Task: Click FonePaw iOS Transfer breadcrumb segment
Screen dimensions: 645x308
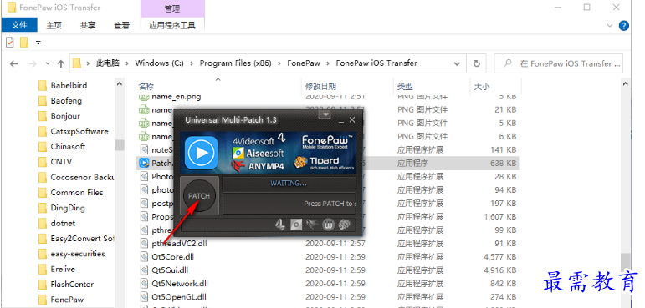Action: [376, 63]
